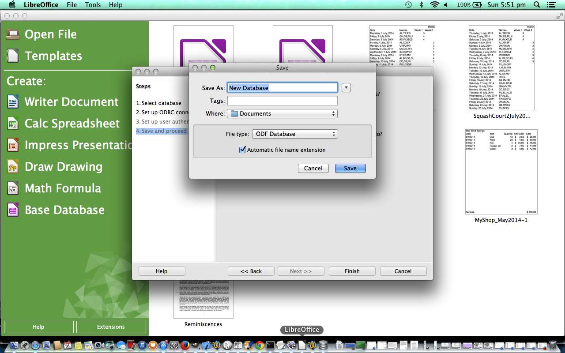Click << Back in Database Wizard
This screenshot has width=565, height=353.
(251, 271)
